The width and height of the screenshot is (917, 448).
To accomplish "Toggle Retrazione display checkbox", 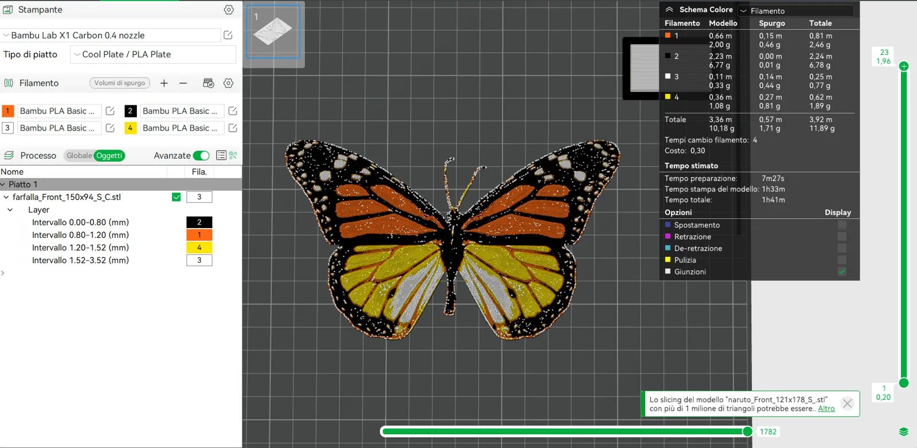I will pos(842,237).
